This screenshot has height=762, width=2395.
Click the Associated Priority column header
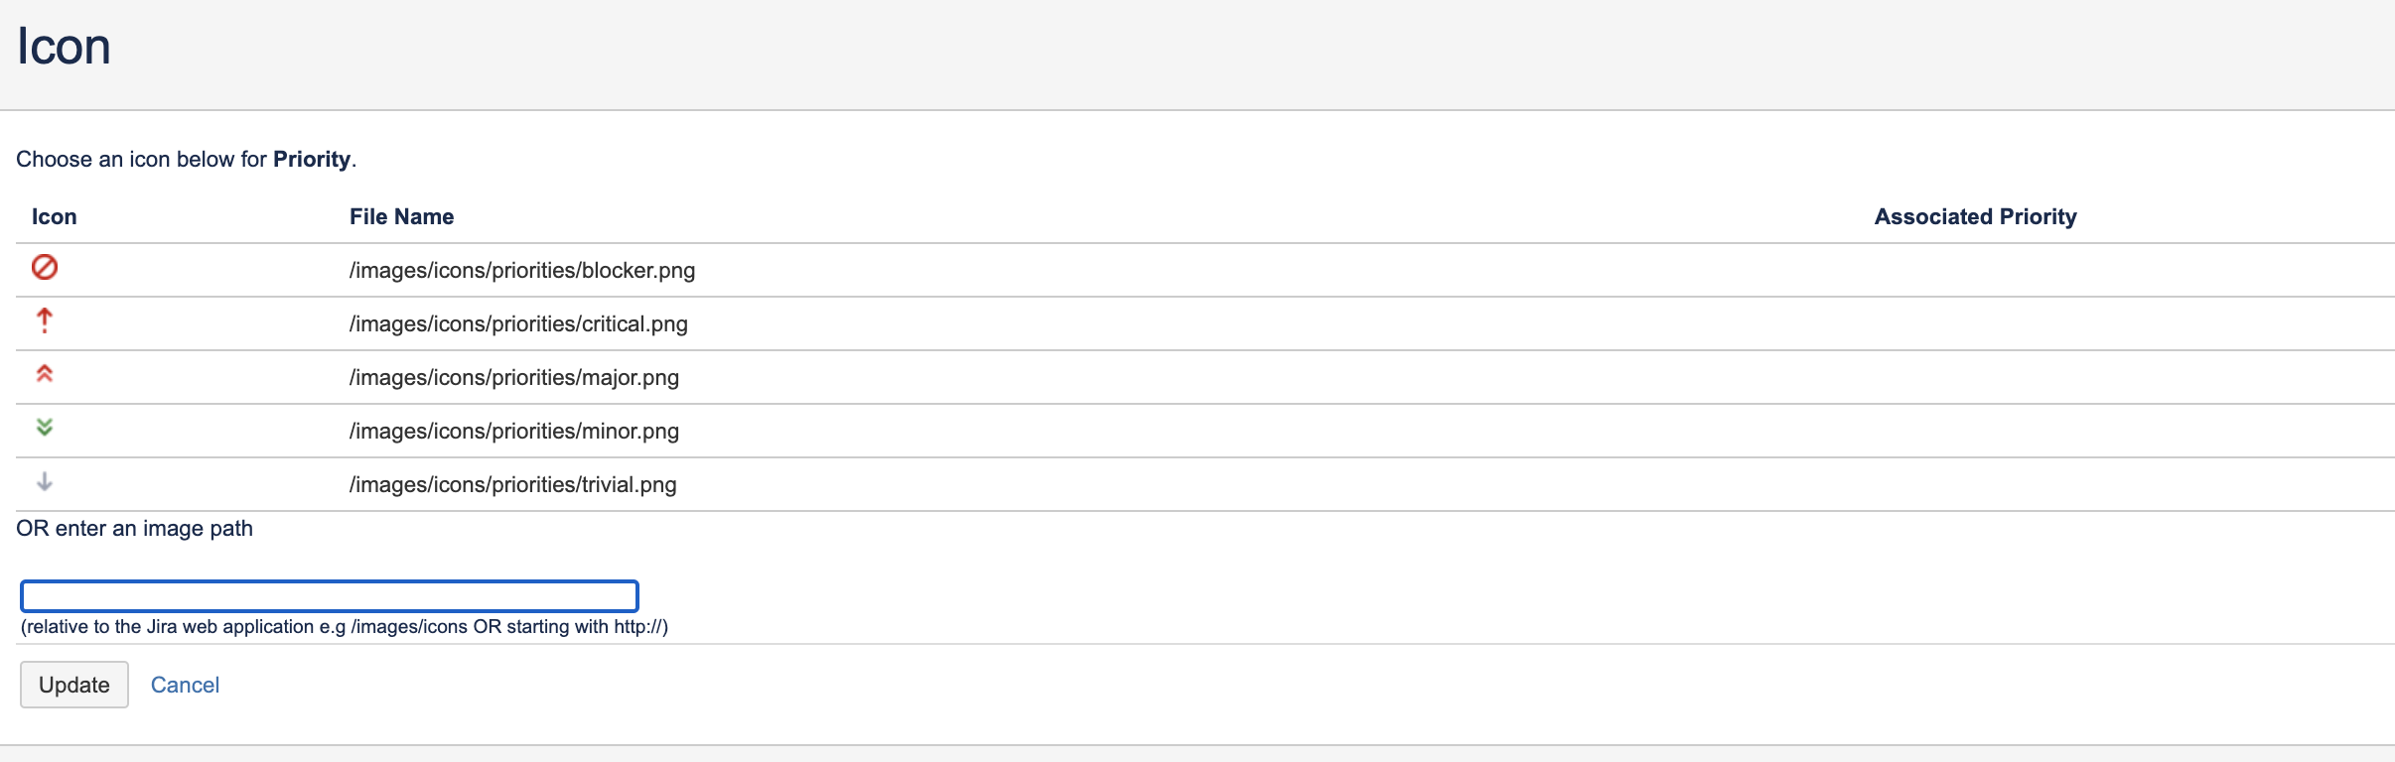tap(1973, 216)
